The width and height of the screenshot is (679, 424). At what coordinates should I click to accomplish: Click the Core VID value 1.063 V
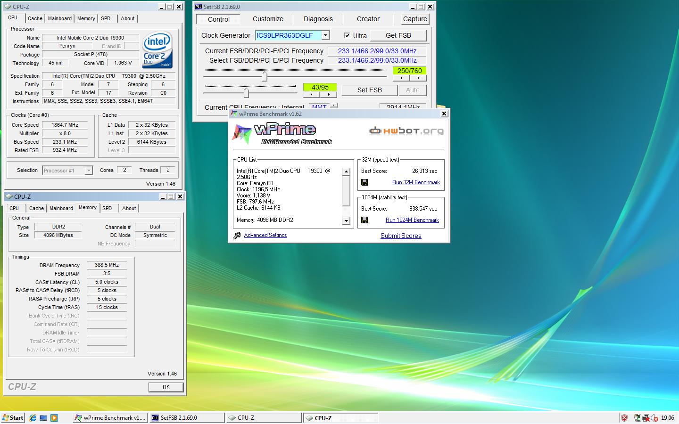[x=123, y=63]
